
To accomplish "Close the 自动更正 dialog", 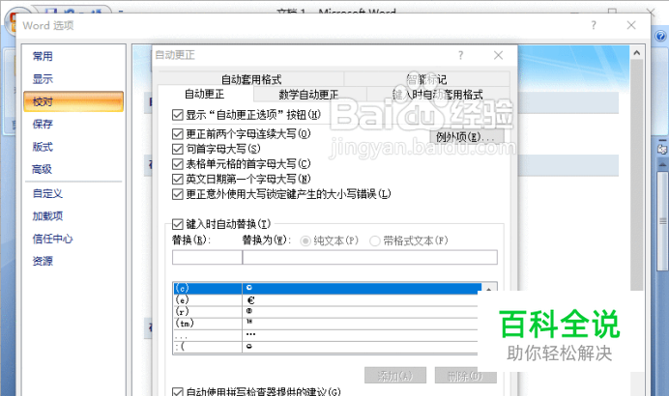I will click(x=498, y=55).
